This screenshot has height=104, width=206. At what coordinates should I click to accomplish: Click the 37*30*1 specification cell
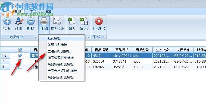pos(122,61)
